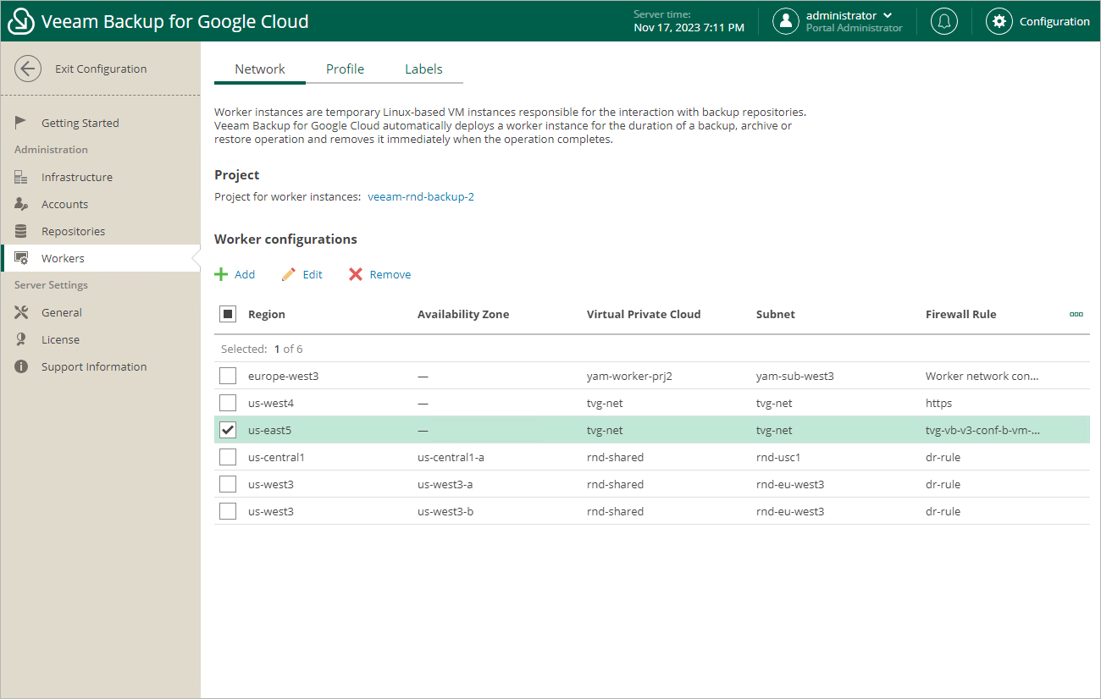Click the rnd-usc1 subnet cell
The image size is (1101, 699).
coord(778,457)
